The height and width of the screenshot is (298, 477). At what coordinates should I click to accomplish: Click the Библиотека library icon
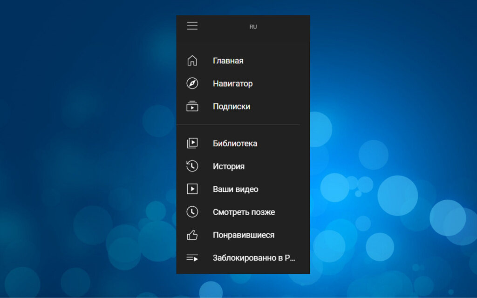click(192, 143)
